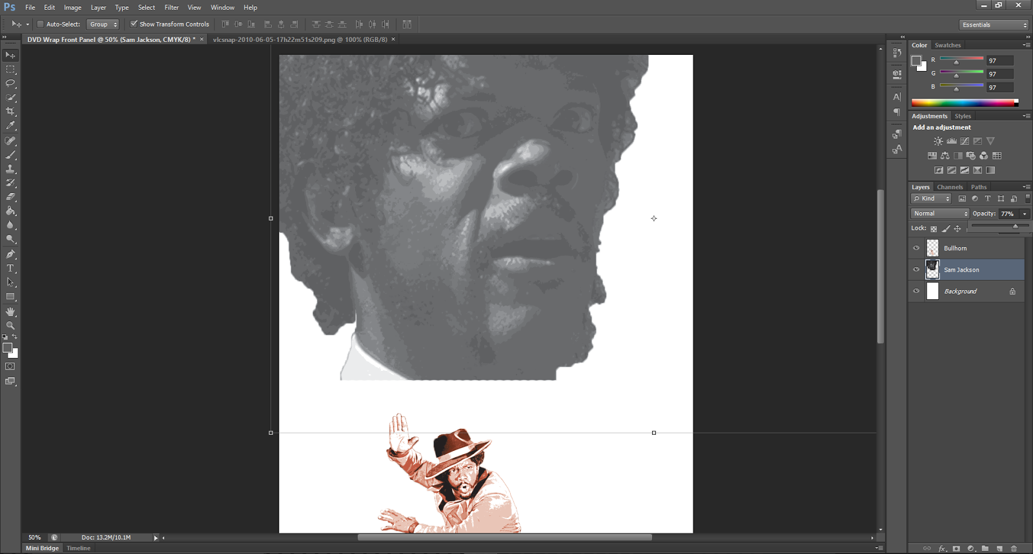Select the Path Selection tool
Screen dimensions: 1033x554
pos(10,282)
